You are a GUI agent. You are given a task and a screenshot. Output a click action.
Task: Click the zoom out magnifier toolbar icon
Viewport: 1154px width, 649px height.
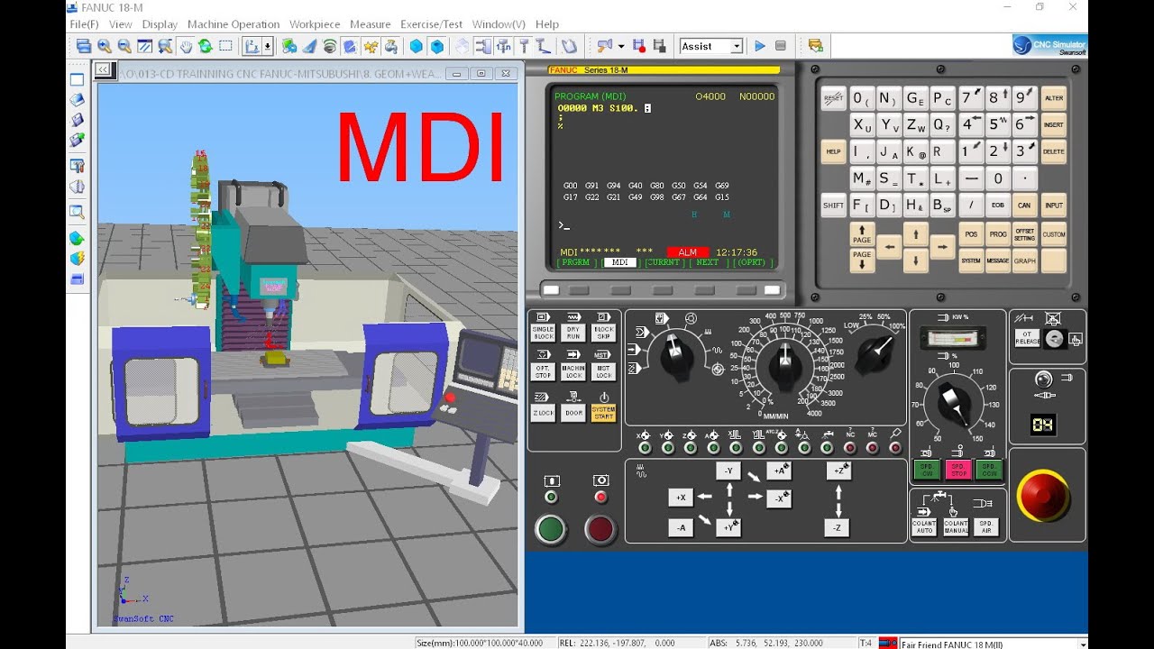click(124, 46)
